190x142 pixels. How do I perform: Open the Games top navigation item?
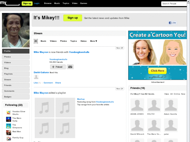tap(84, 3)
